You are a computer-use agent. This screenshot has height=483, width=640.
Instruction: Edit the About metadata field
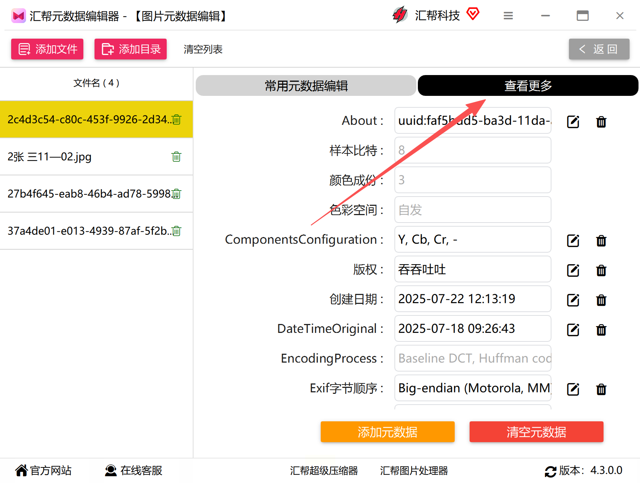573,122
